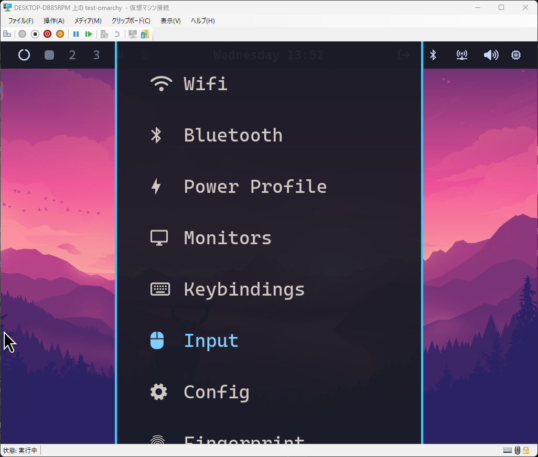The height and width of the screenshot is (457, 538).
Task: Click the grayed-out Start power icon
Action: coord(23,34)
